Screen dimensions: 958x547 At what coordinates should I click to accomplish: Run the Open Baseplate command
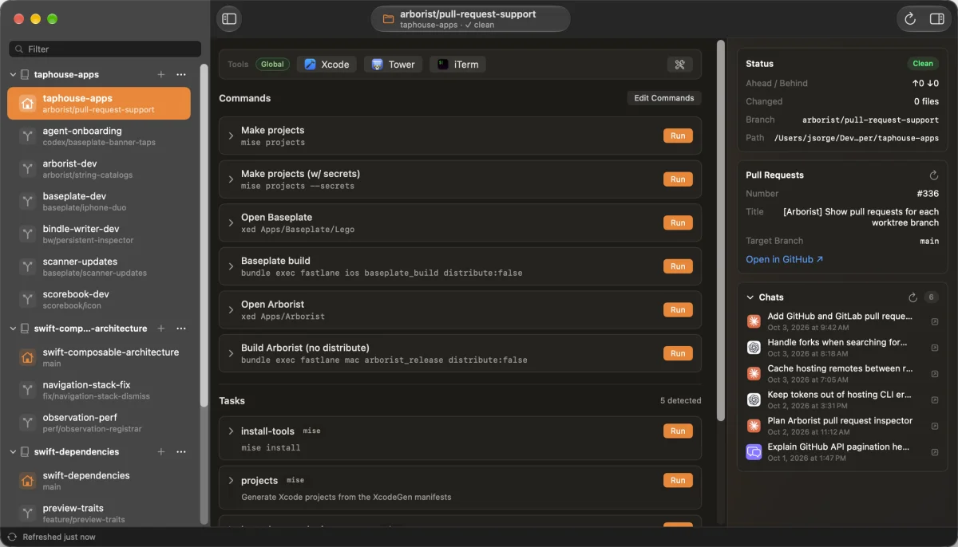pos(678,222)
